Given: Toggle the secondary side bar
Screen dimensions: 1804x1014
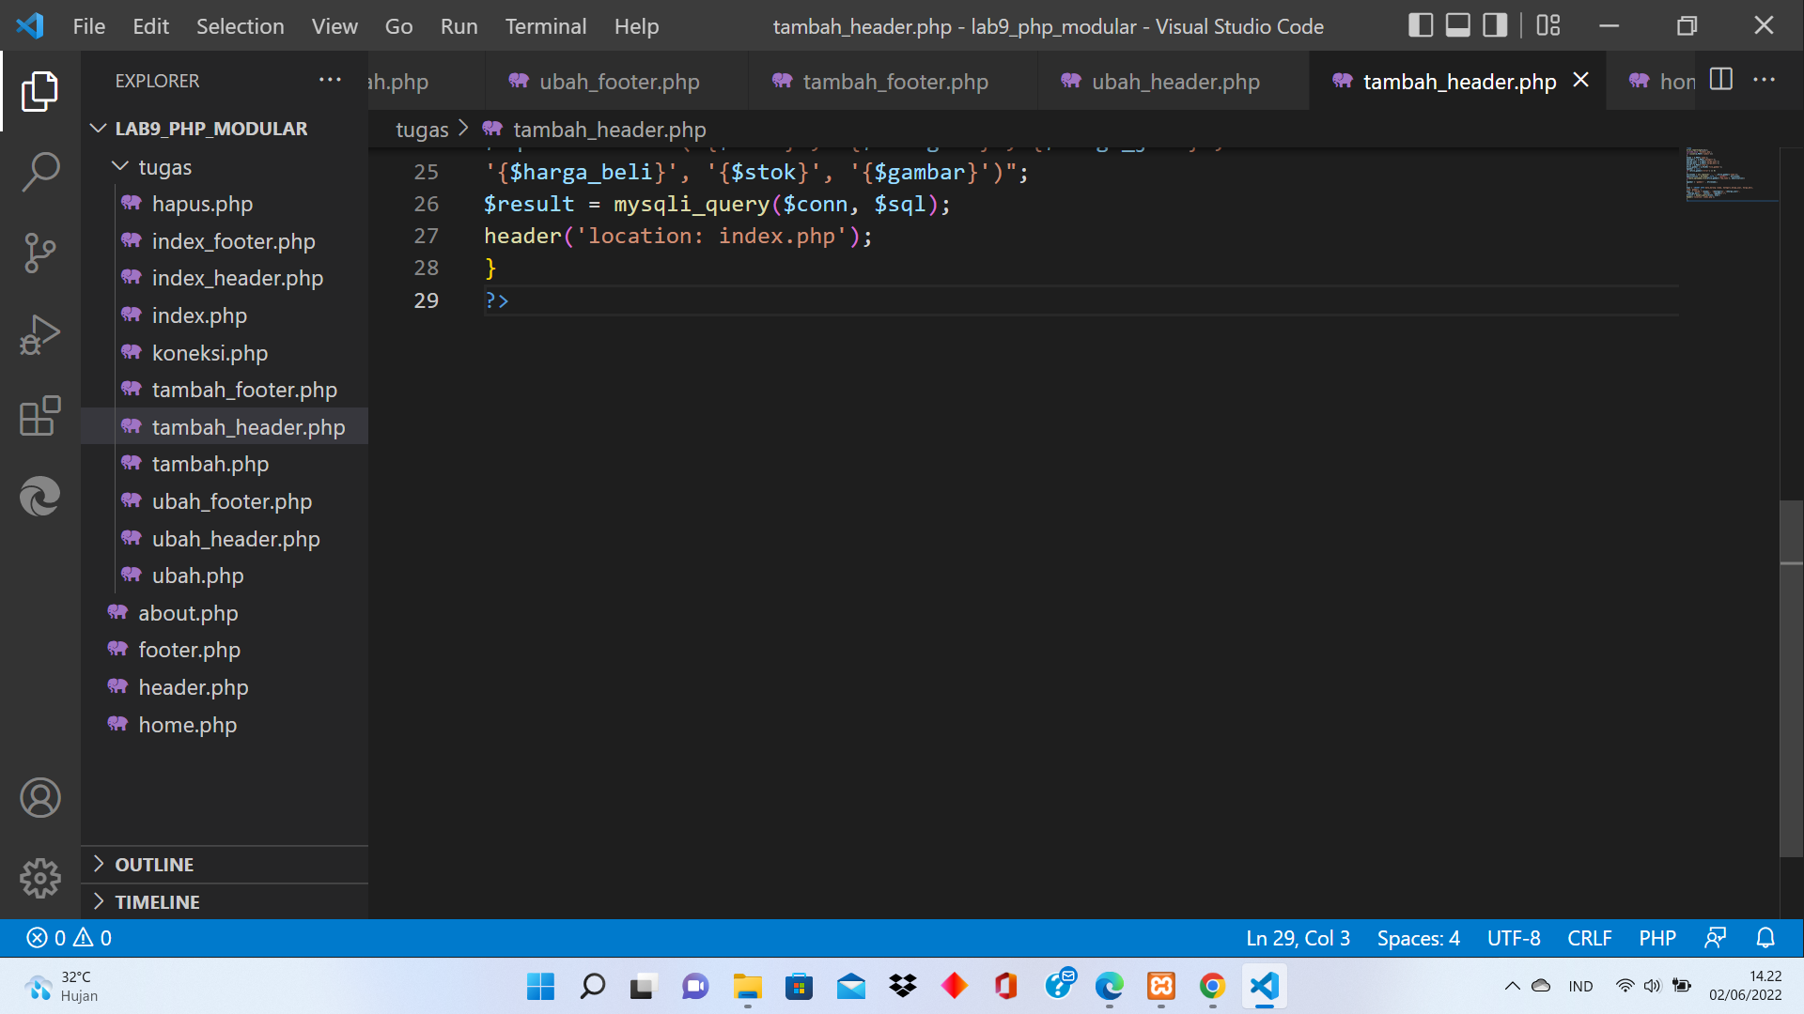Looking at the screenshot, I should pyautogui.click(x=1495, y=25).
